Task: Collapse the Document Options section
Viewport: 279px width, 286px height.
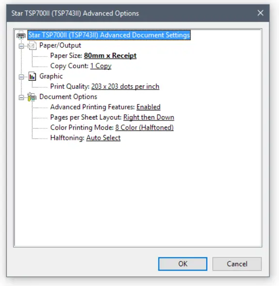Action: pyautogui.click(x=21, y=98)
